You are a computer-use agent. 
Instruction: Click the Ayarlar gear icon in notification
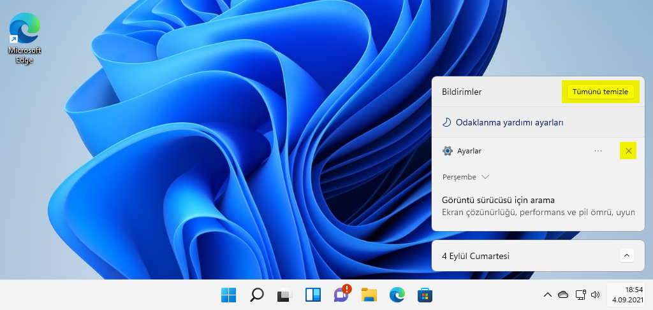pos(447,151)
